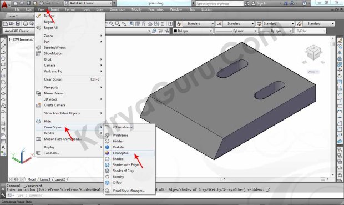Open Toolbars... from View menu
Image resolution: width=344 pixels, height=205 pixels.
tap(70, 153)
